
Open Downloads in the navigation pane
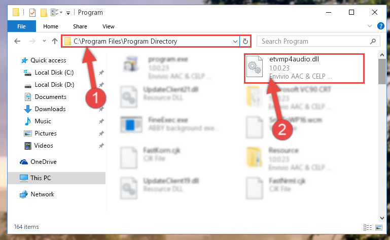coord(50,109)
